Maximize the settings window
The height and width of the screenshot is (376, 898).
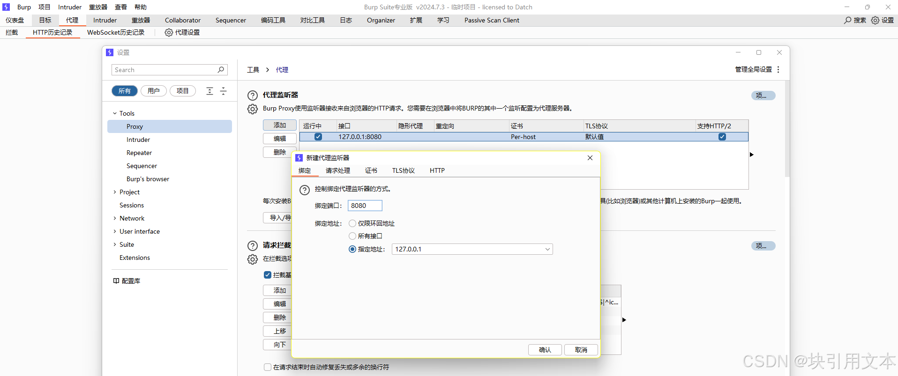pos(759,52)
